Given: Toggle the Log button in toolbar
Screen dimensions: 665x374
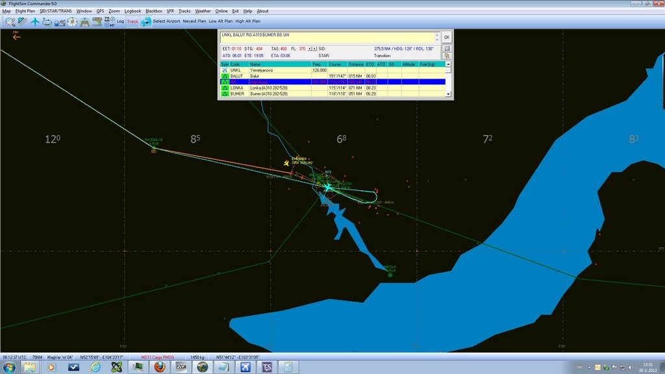Looking at the screenshot, I should pyautogui.click(x=120, y=21).
